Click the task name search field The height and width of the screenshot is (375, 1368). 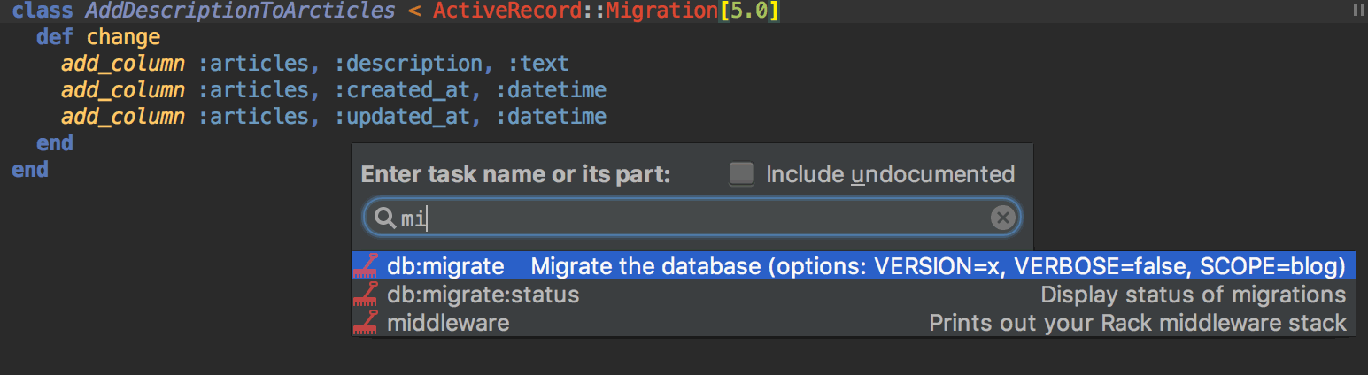692,218
